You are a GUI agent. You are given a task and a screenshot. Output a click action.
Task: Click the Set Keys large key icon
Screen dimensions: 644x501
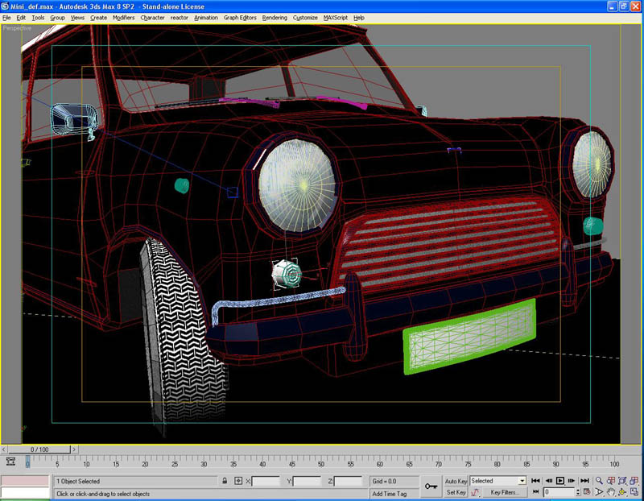coord(431,487)
